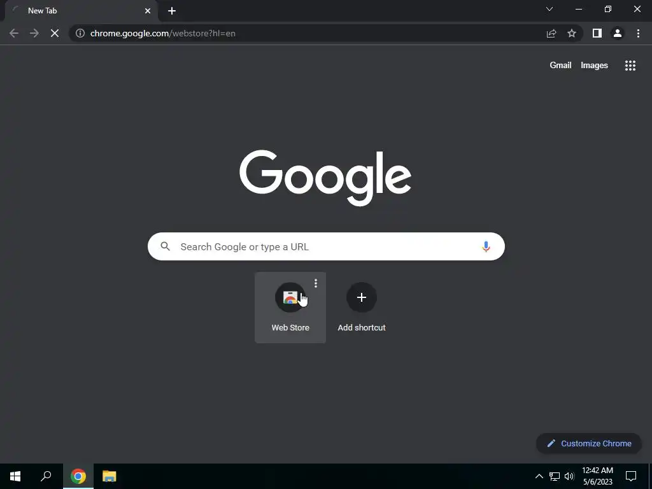Share this page icon

click(551, 33)
